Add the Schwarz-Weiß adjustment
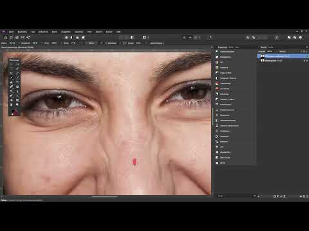 [225, 73]
